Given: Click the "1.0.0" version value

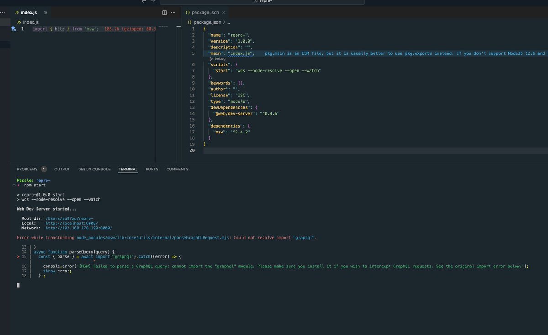Looking at the screenshot, I should click(x=243, y=41).
